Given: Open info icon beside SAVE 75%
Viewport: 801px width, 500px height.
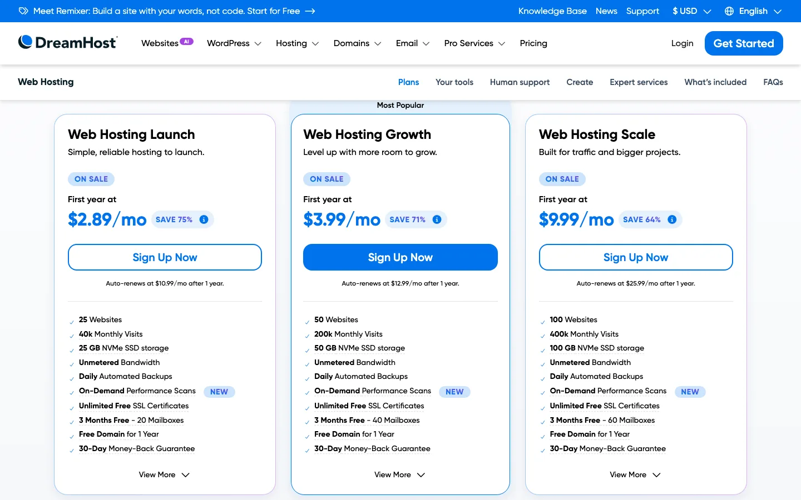Looking at the screenshot, I should pos(204,219).
